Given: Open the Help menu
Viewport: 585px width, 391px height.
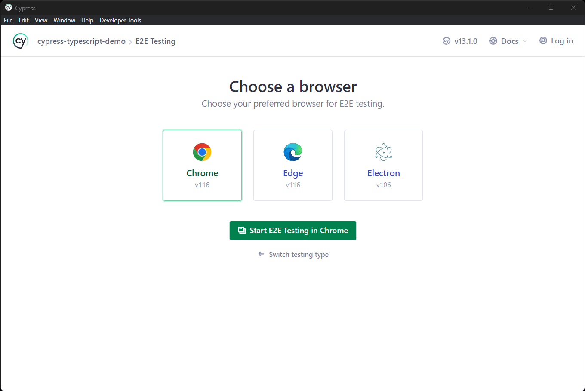Looking at the screenshot, I should [x=87, y=20].
